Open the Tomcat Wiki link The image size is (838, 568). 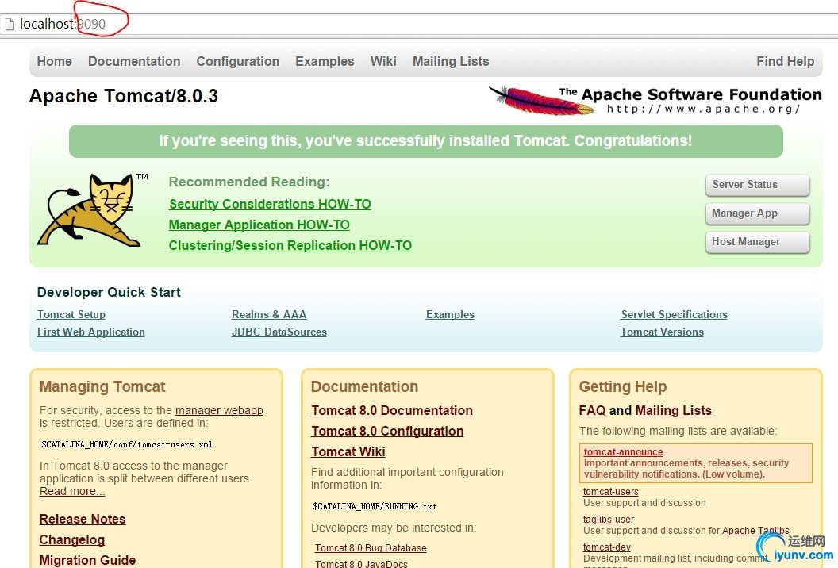coord(348,452)
